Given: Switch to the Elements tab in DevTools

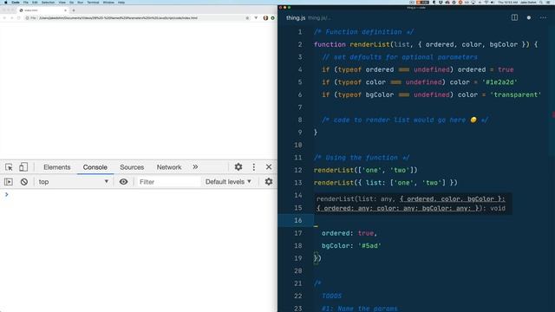Looking at the screenshot, I should tap(57, 167).
